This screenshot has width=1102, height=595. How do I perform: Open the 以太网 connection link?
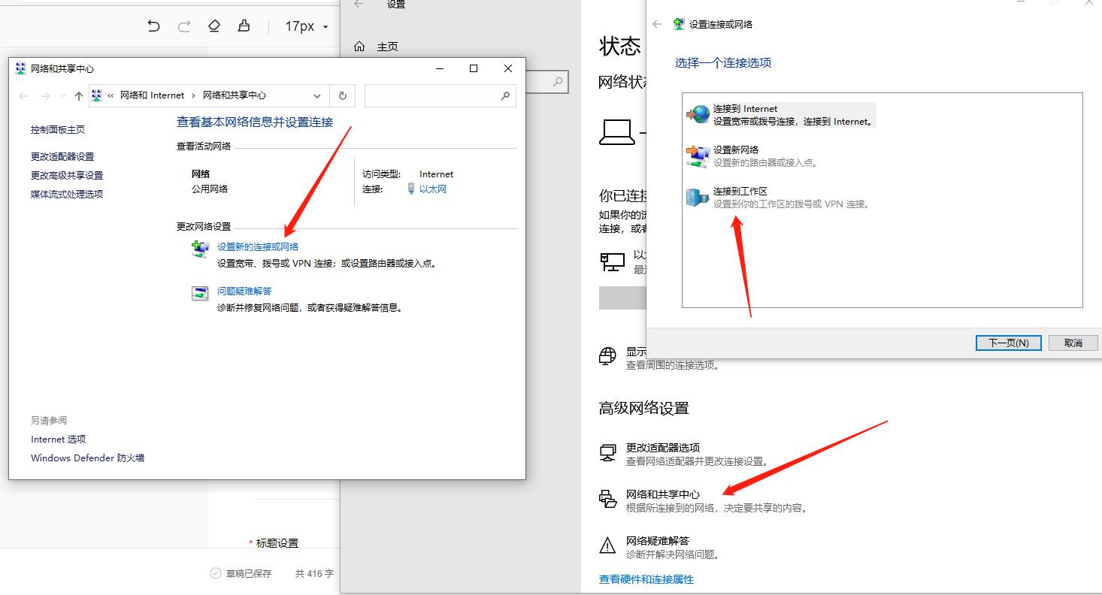click(434, 189)
